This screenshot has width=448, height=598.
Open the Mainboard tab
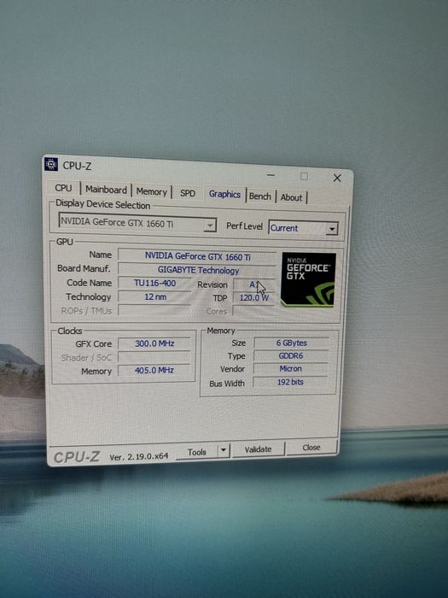[106, 190]
